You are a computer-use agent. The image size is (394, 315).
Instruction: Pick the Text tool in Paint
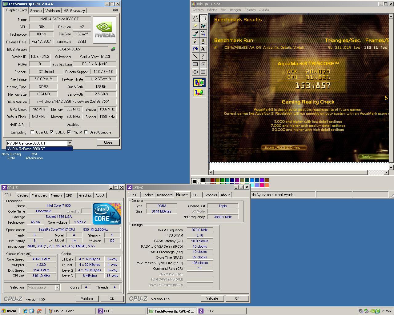click(203, 49)
